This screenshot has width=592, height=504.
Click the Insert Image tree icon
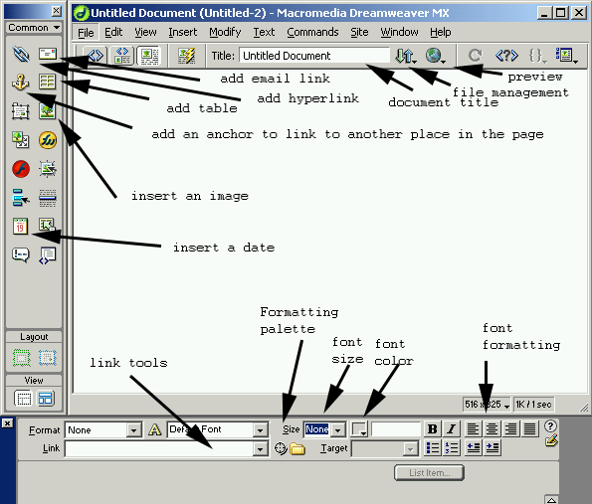point(47,111)
